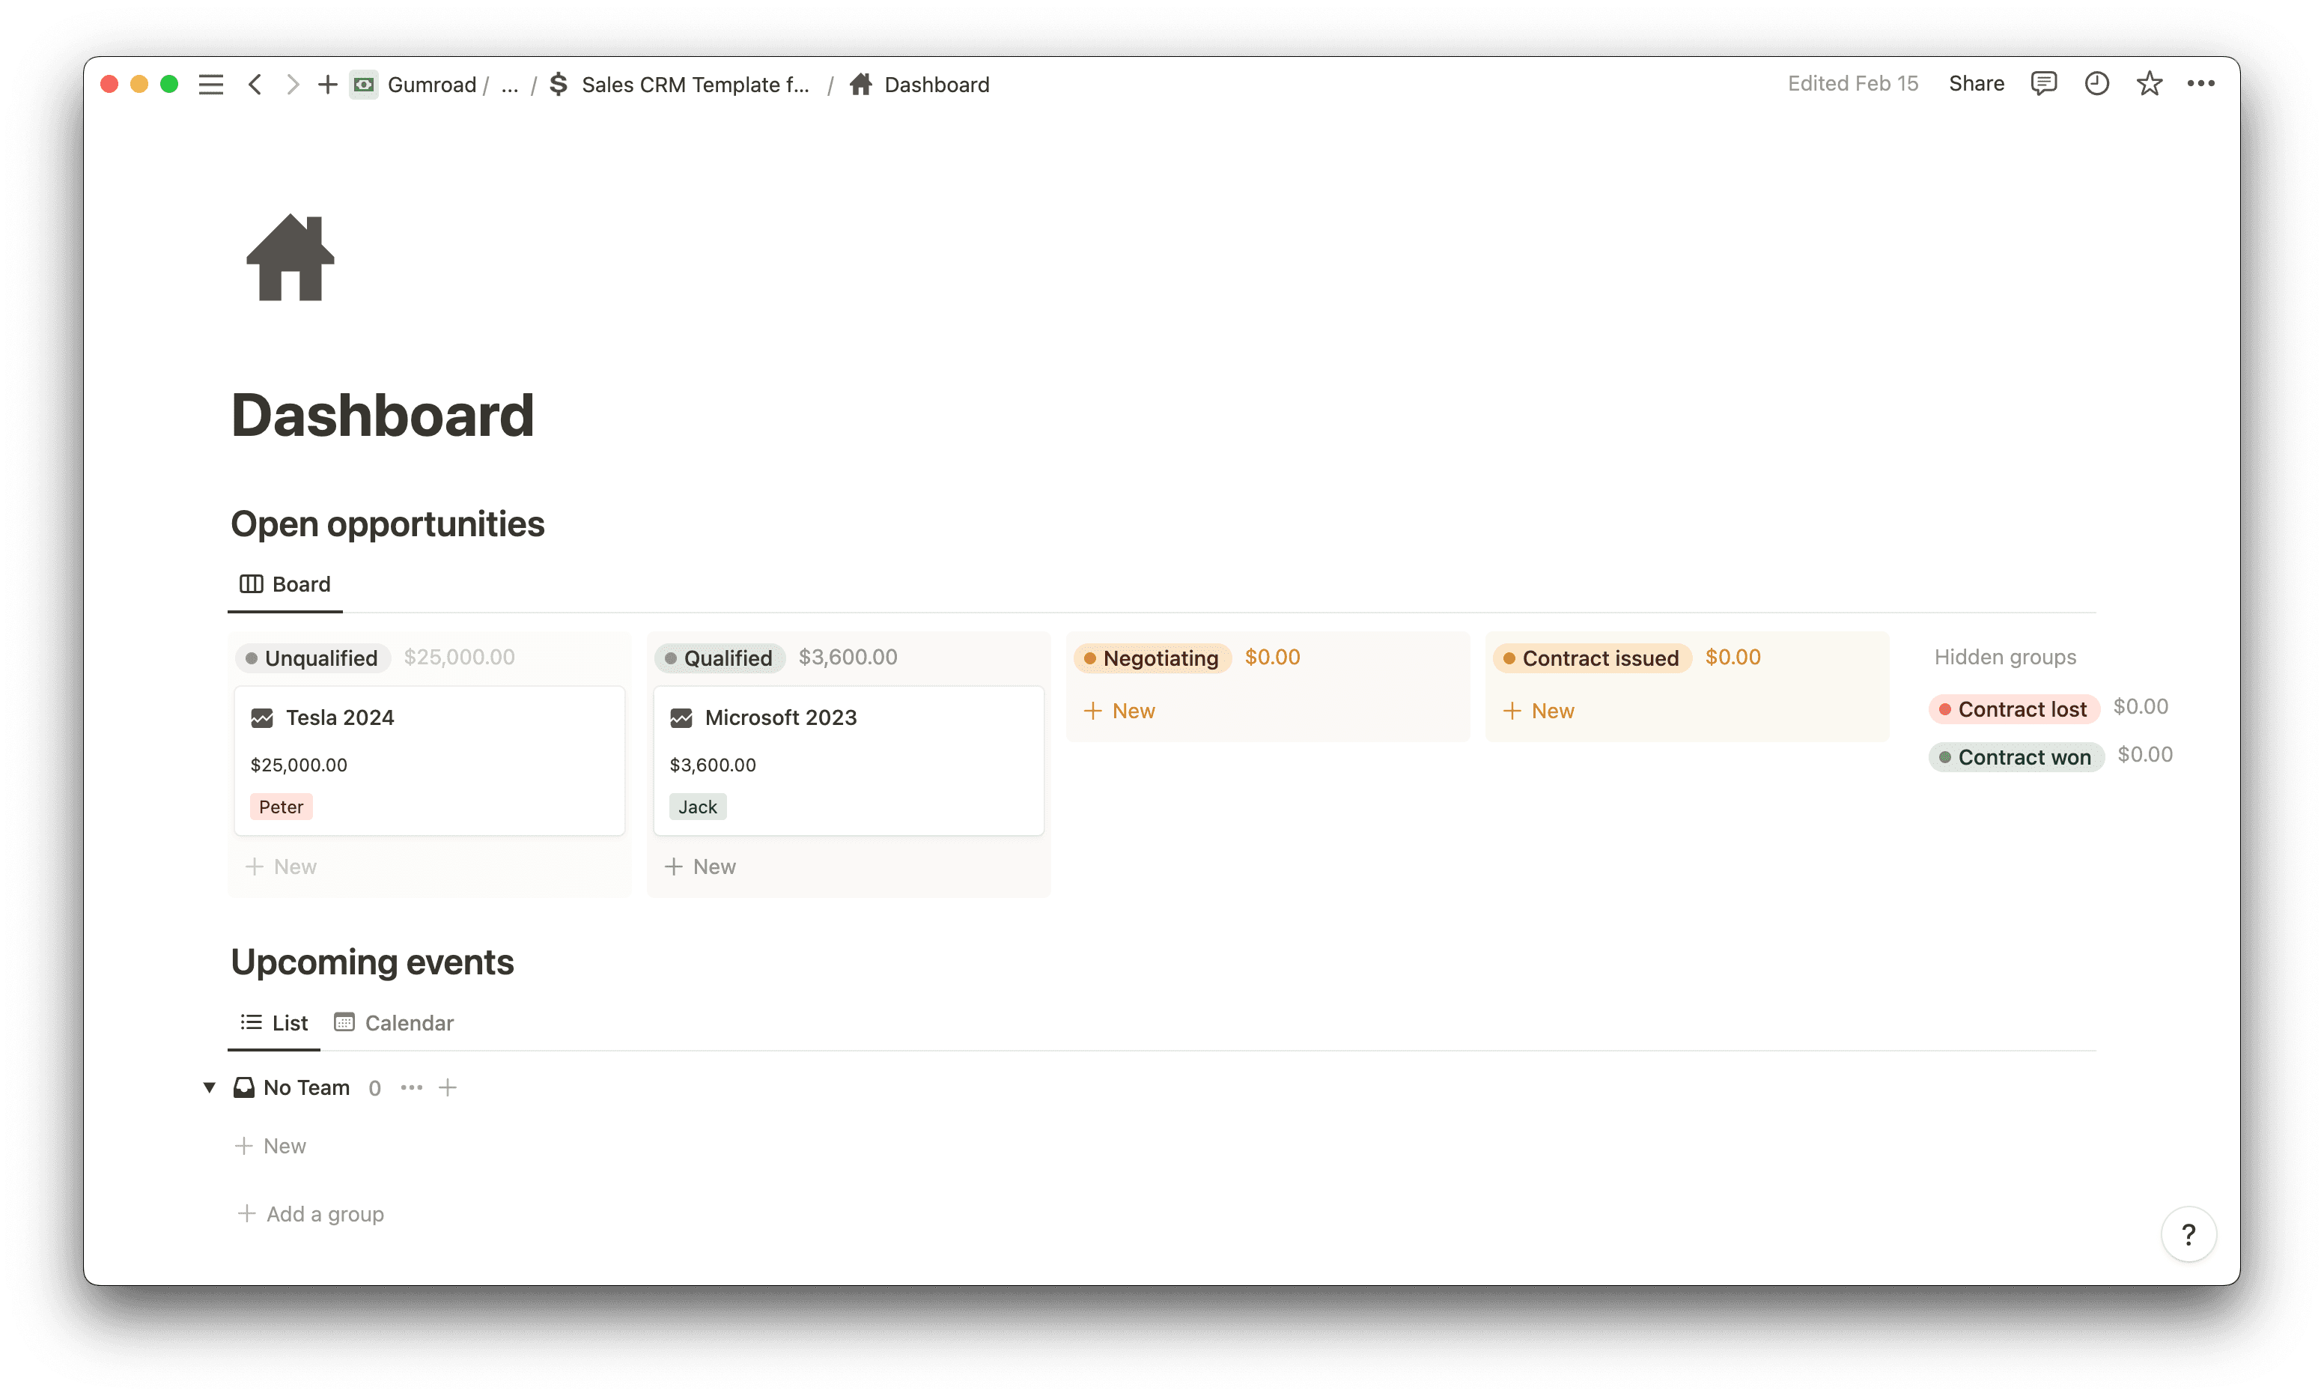
Task: Open No Team group options ellipsis
Action: 412,1087
